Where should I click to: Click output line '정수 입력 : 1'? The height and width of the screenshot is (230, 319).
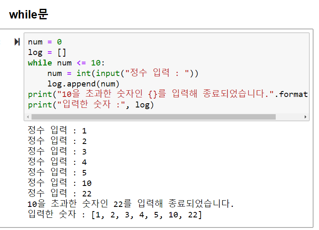pos(57,130)
